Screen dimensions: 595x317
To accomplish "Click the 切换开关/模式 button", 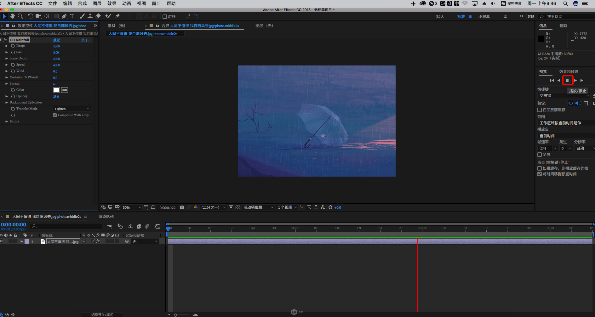I will 102,315.
